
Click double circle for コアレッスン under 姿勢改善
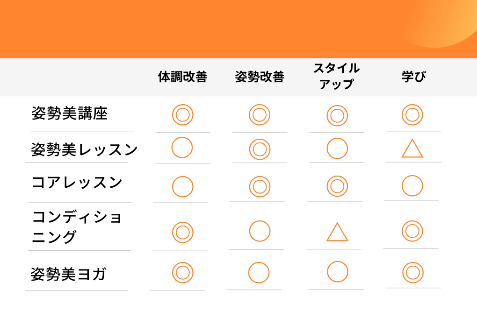[x=260, y=186]
